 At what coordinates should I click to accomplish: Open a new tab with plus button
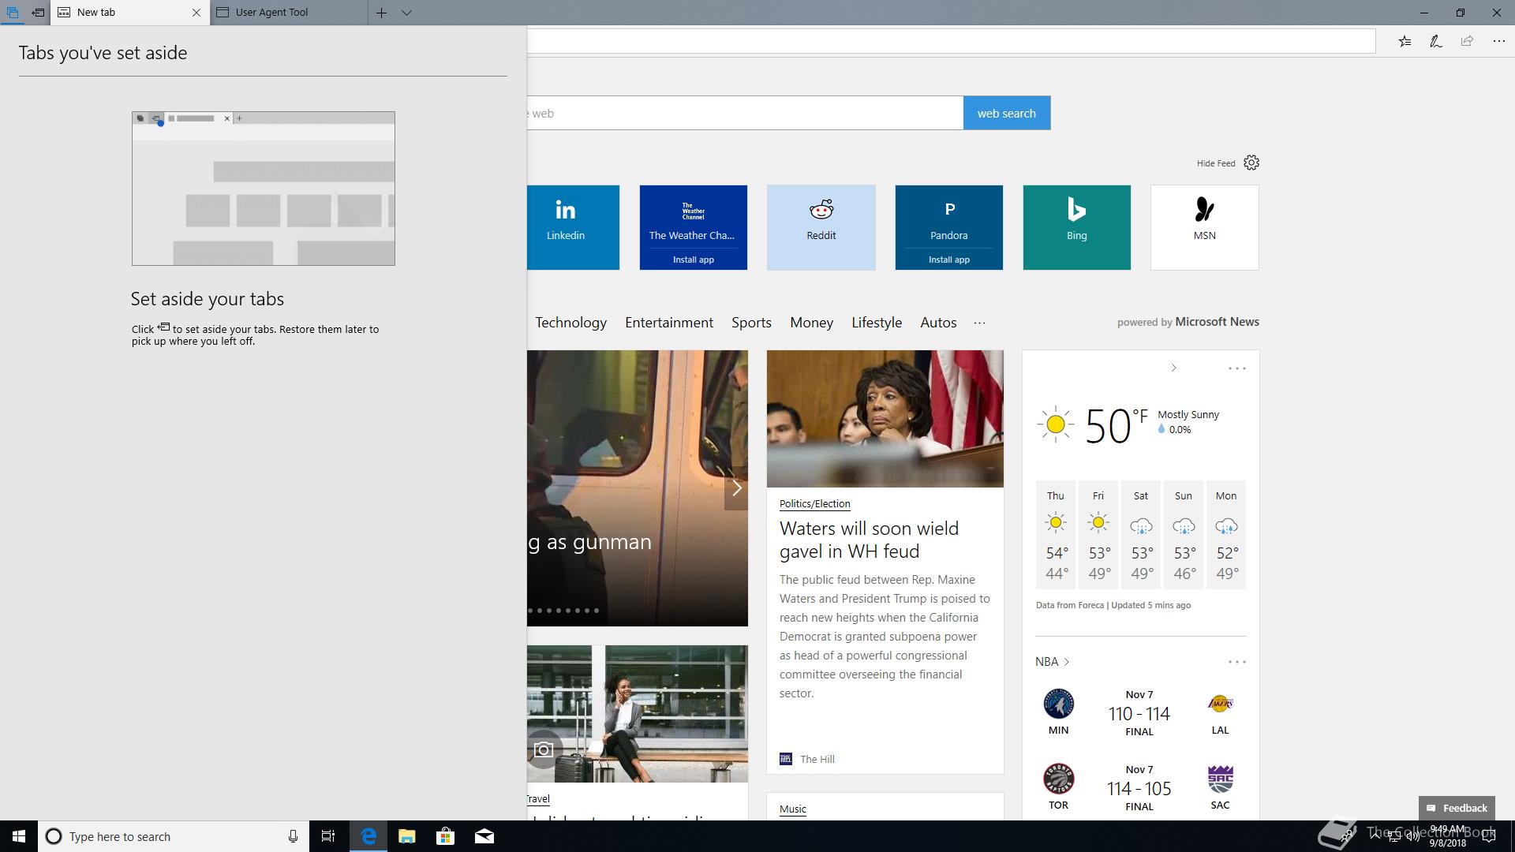(x=381, y=13)
